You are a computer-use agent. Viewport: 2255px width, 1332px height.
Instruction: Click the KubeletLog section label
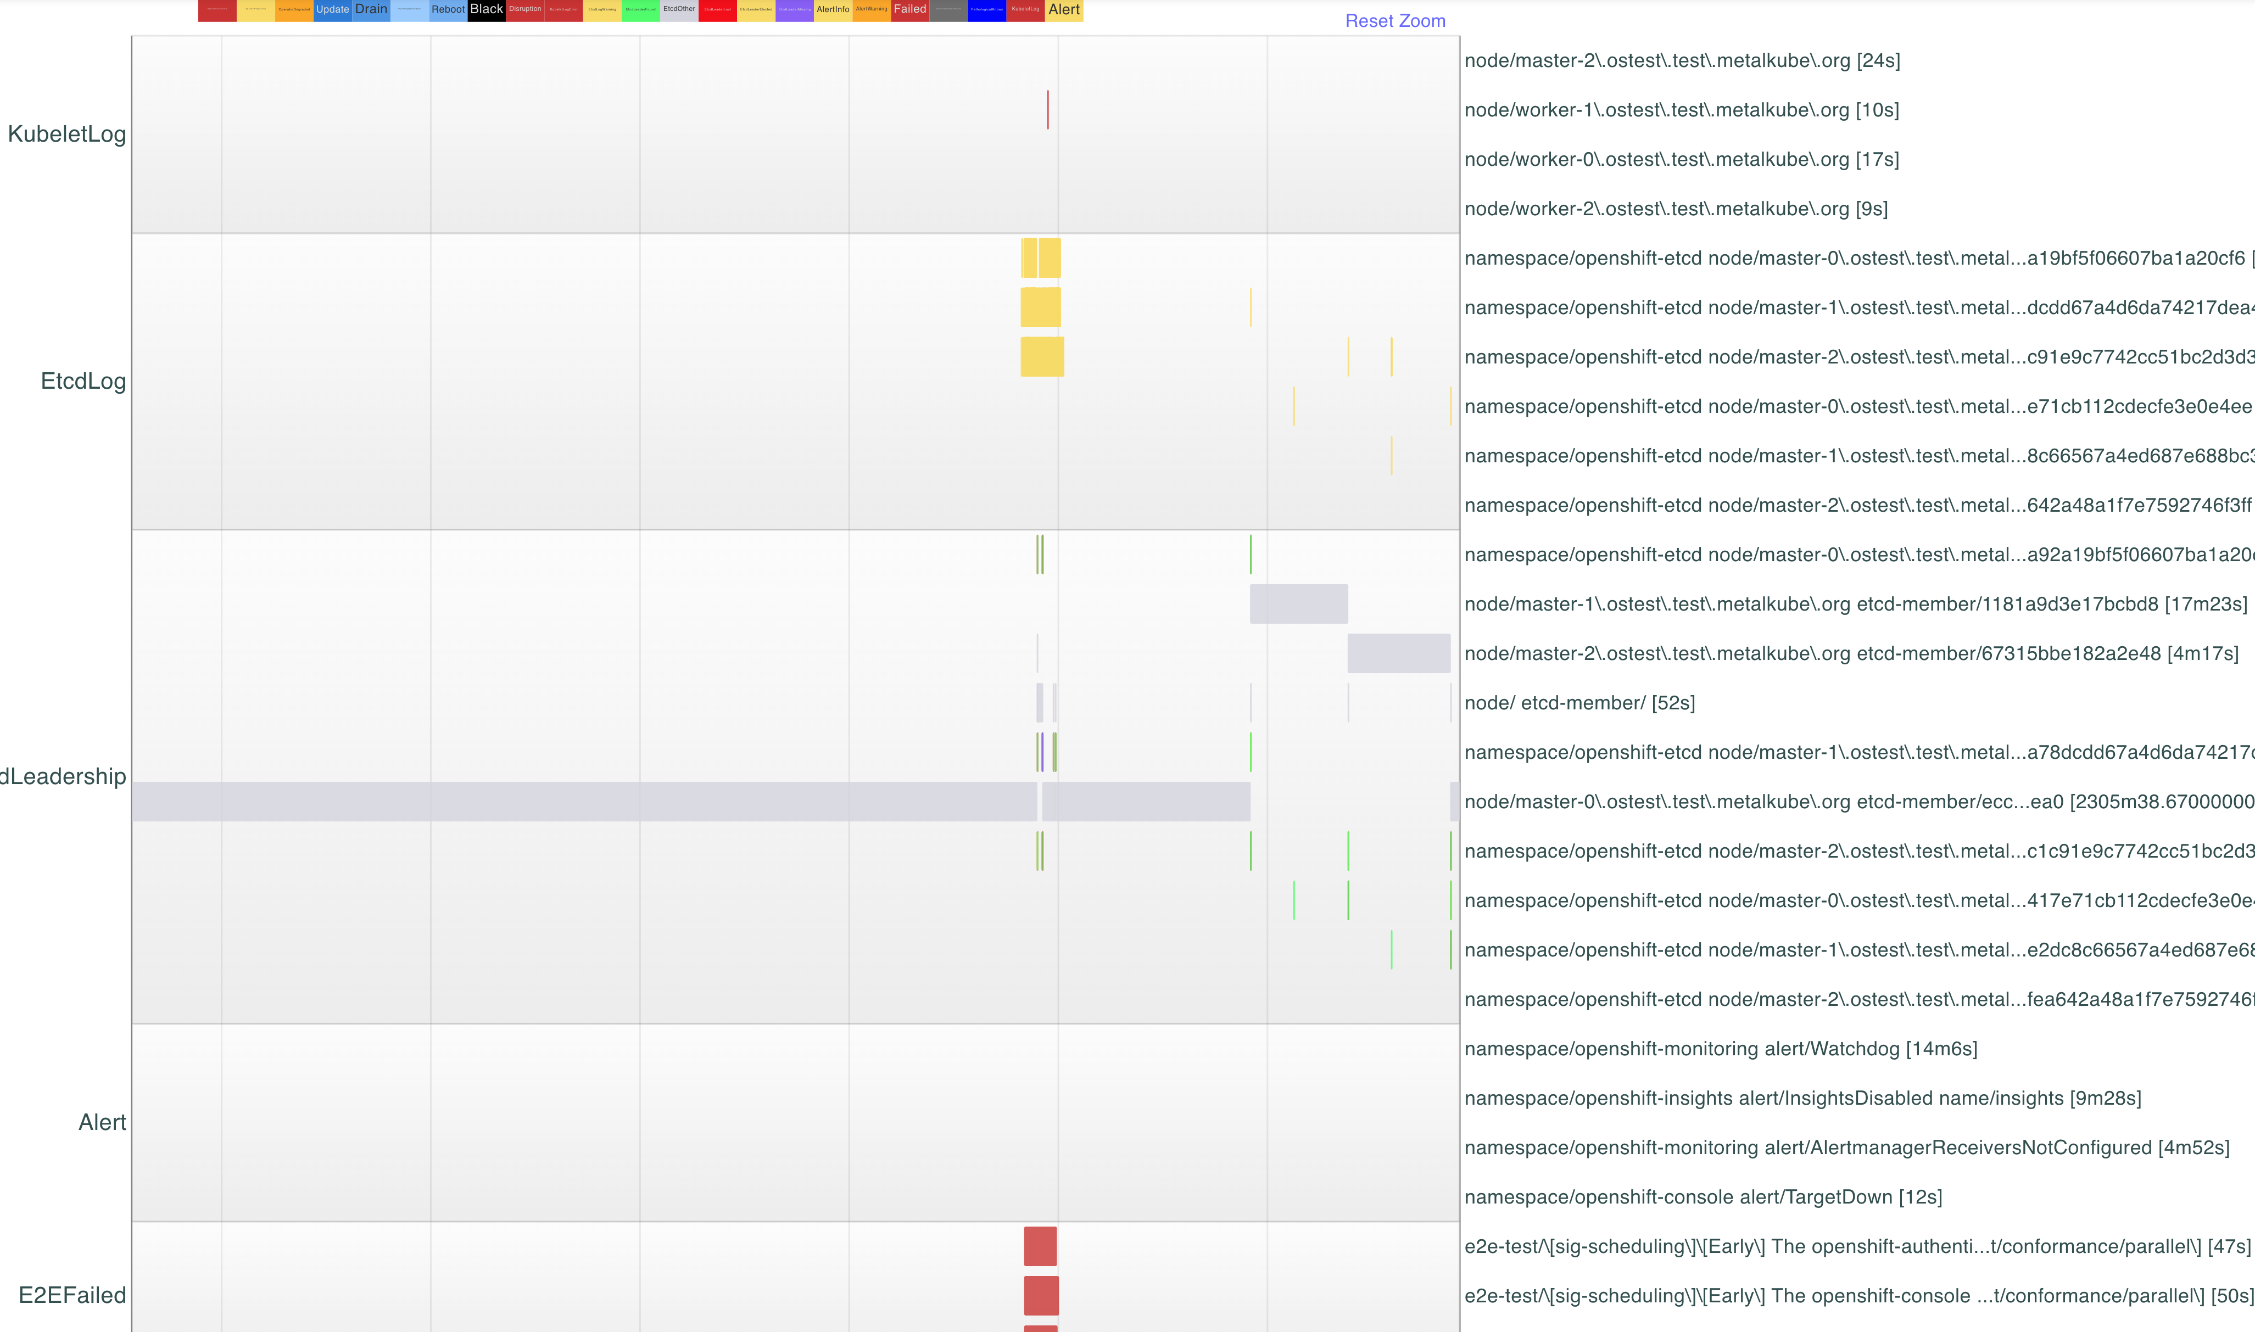click(66, 134)
